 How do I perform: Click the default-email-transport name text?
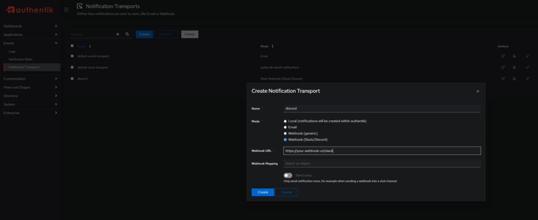click(x=94, y=56)
